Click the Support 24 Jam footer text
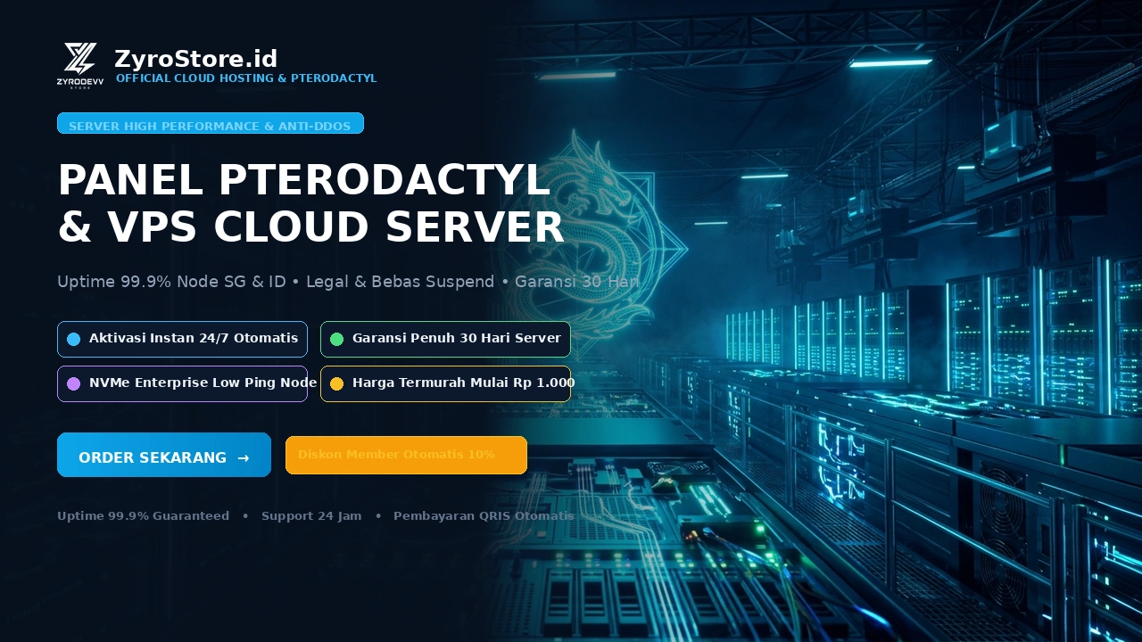1142x642 pixels. coord(311,516)
